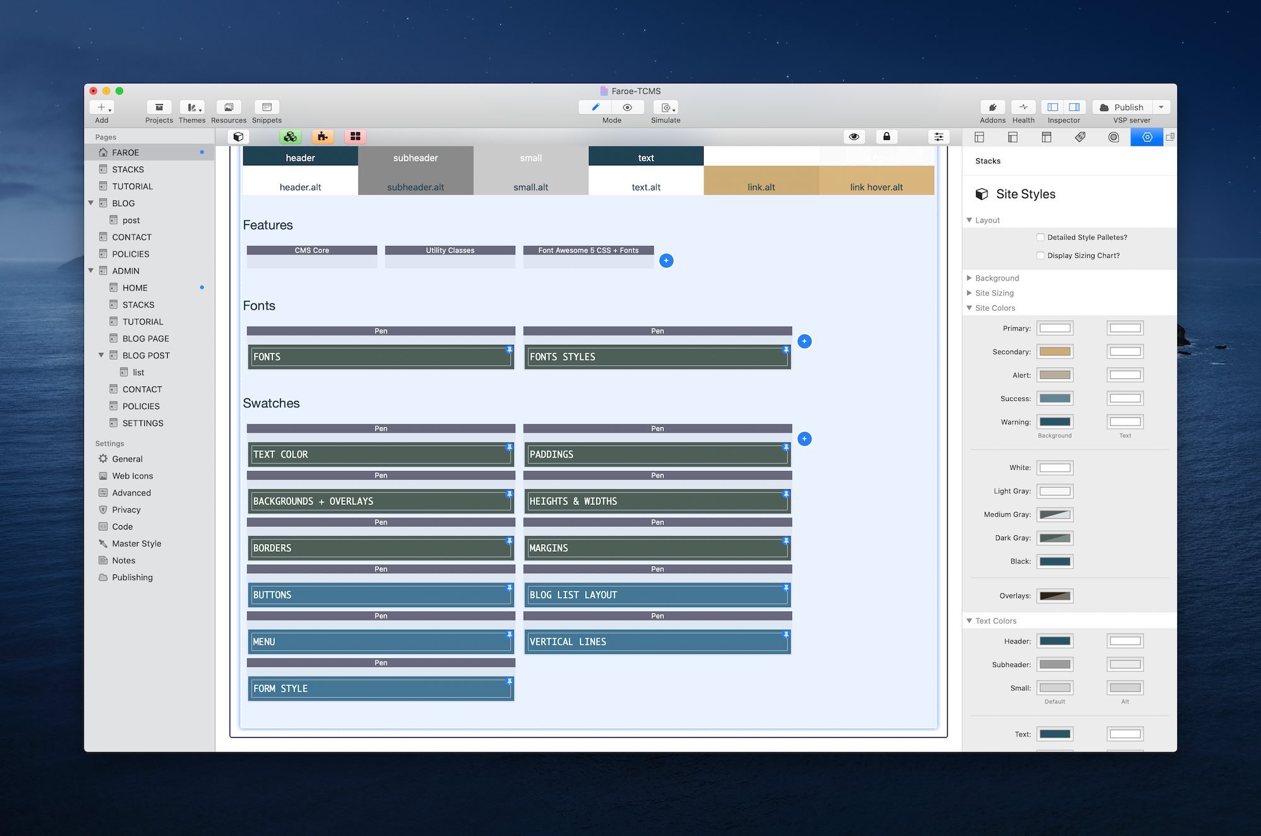Open the Health check icon
The image size is (1261, 836).
click(1023, 108)
